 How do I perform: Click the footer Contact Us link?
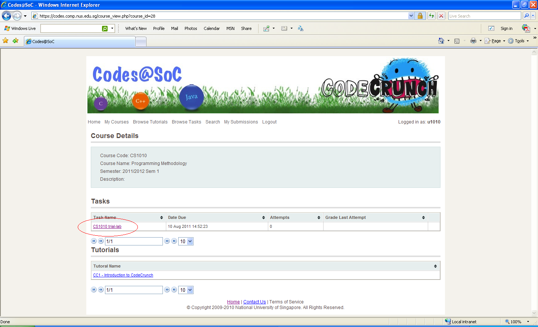tap(254, 302)
